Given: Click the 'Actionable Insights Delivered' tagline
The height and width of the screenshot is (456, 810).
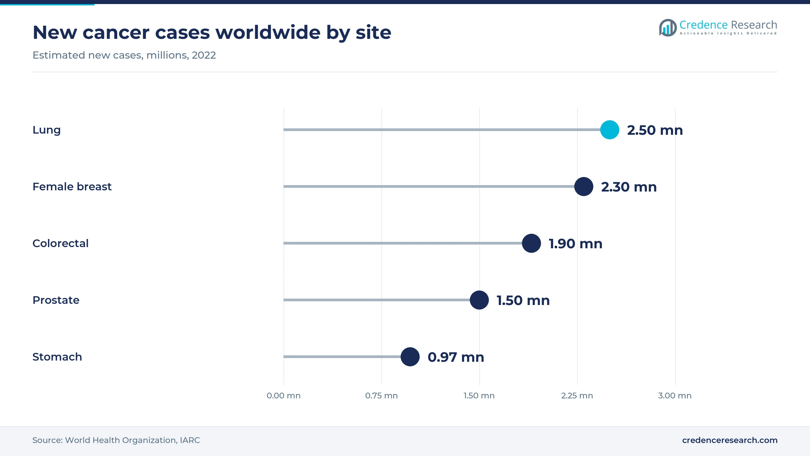Looking at the screenshot, I should tap(728, 33).
